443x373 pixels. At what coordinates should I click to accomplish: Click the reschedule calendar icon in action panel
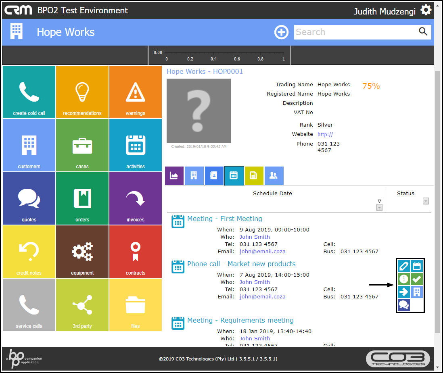(x=417, y=266)
